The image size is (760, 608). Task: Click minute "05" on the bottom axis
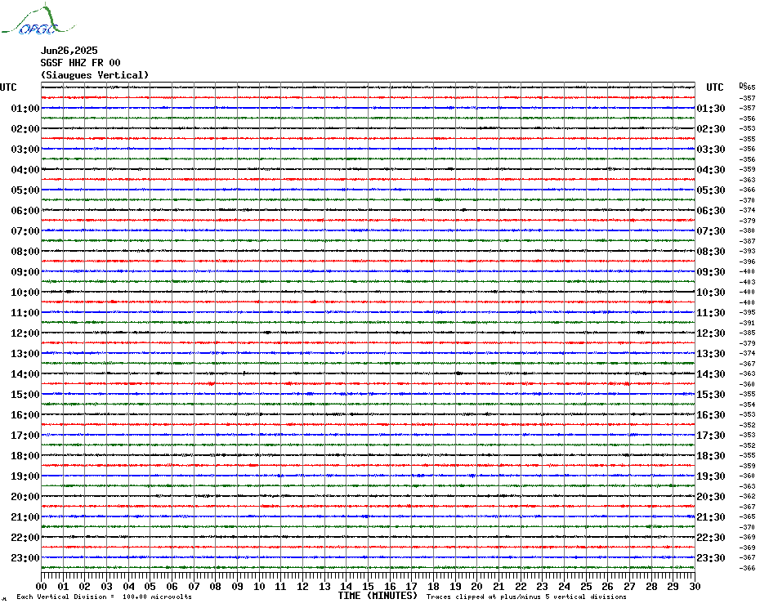coord(150,586)
